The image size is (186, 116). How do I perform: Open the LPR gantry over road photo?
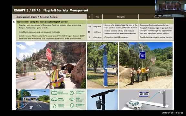point(33,100)
